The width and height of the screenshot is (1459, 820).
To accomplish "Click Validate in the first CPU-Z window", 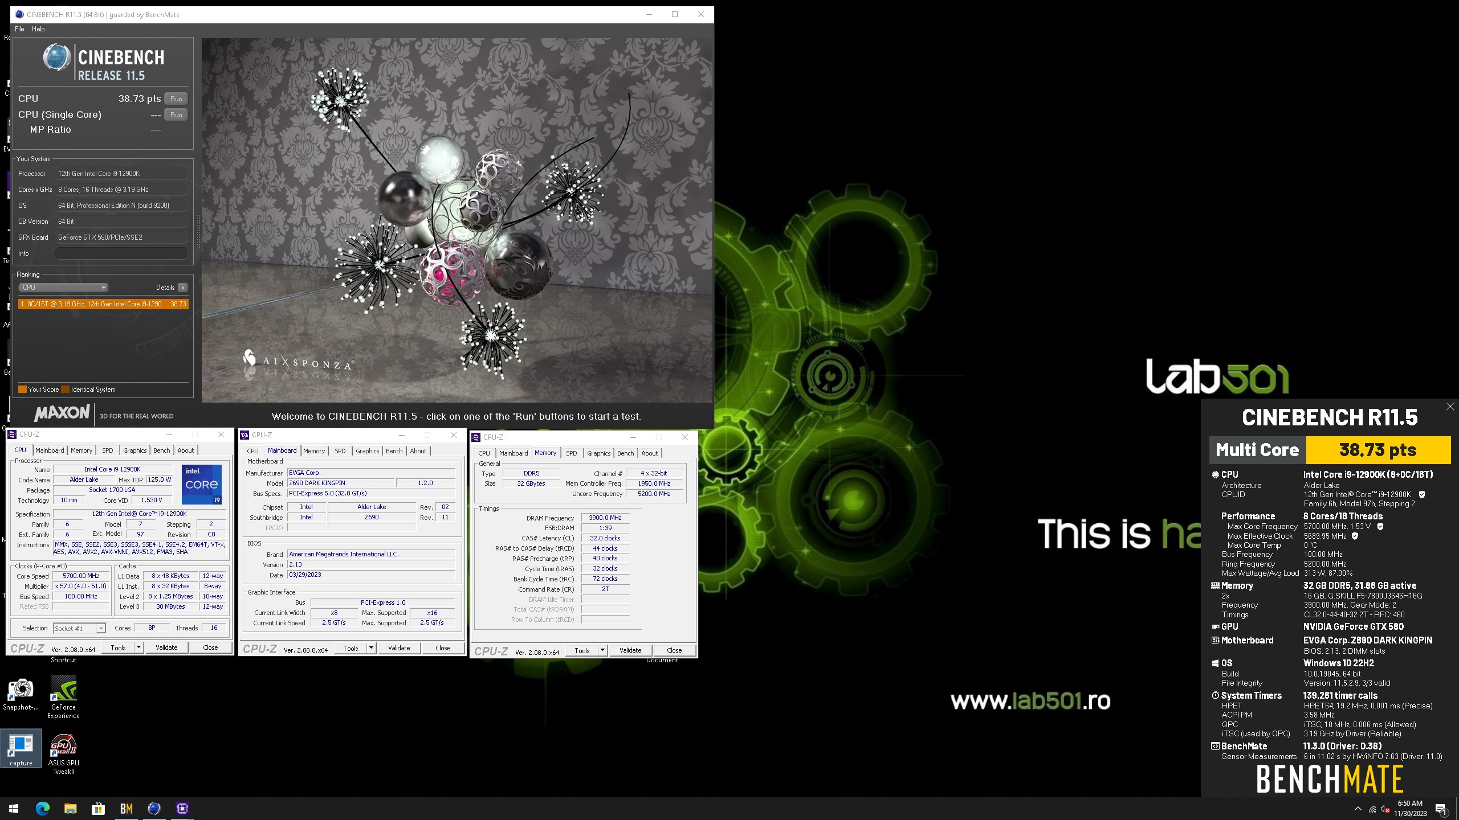I will click(166, 647).
